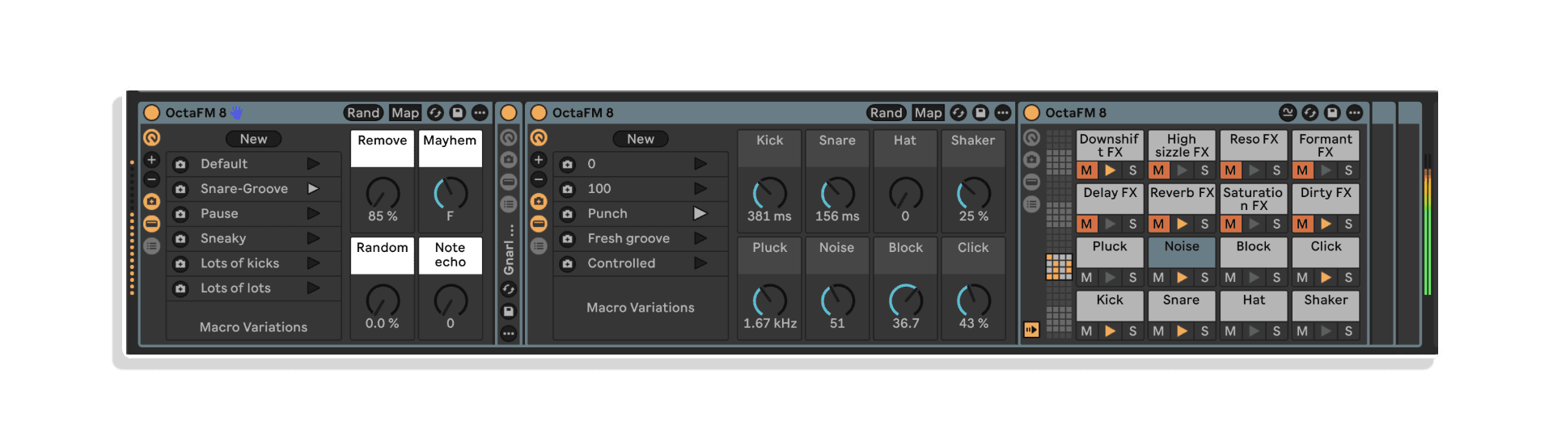This screenshot has width=1553, height=445.
Task: Toggle orange rectangle show/hide button beside Pause variation
Action: pos(151,224)
